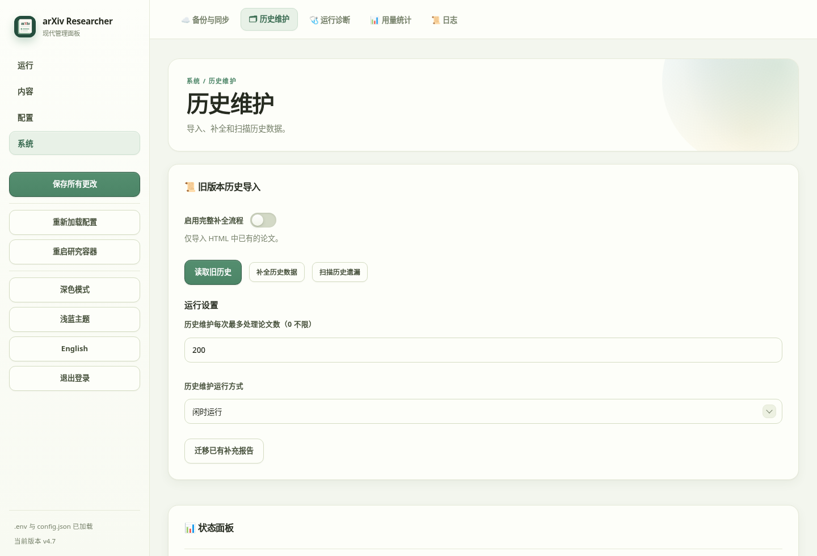Image resolution: width=817 pixels, height=556 pixels.
Task: Switch to the 备份与同步 tab
Action: click(205, 20)
